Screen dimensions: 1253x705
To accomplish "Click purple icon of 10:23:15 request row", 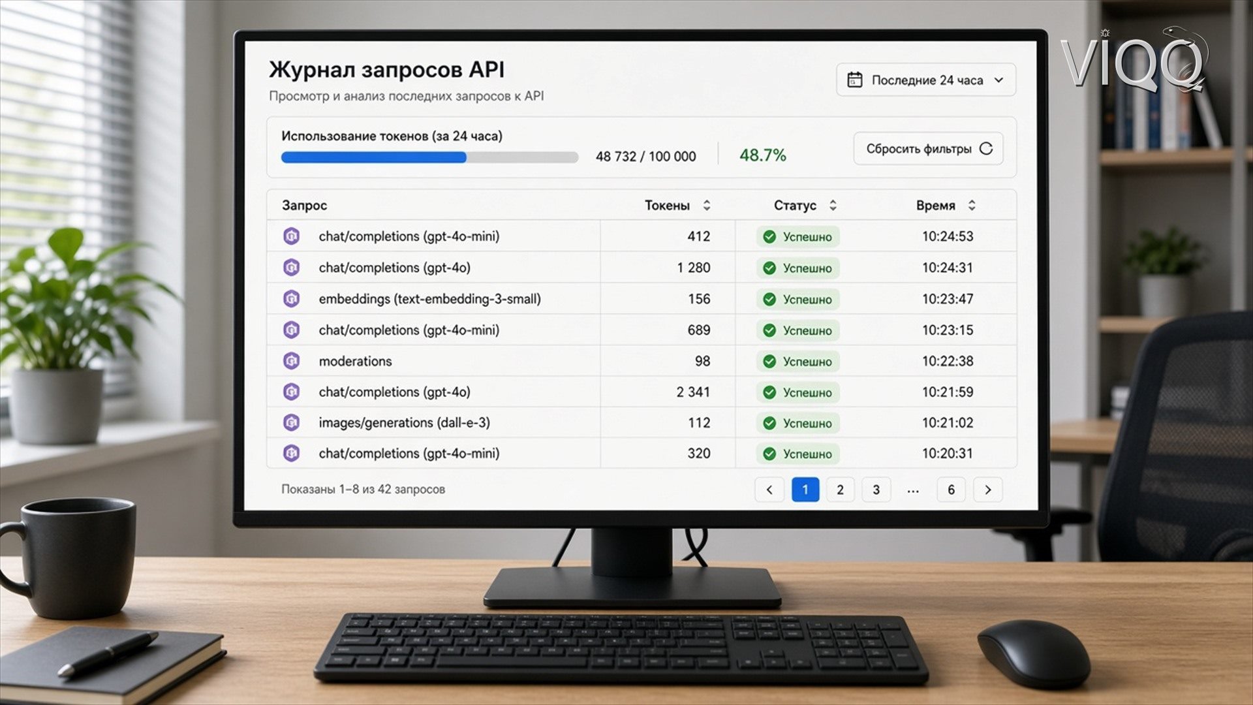I will click(x=291, y=330).
